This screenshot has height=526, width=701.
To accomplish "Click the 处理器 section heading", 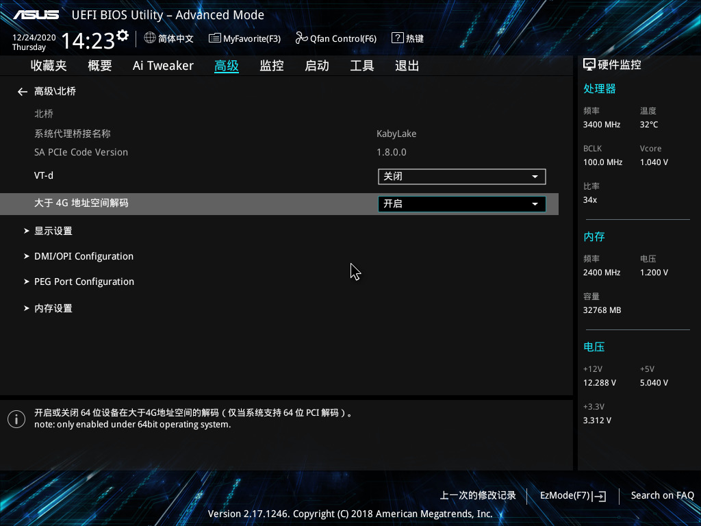I will tap(600, 88).
